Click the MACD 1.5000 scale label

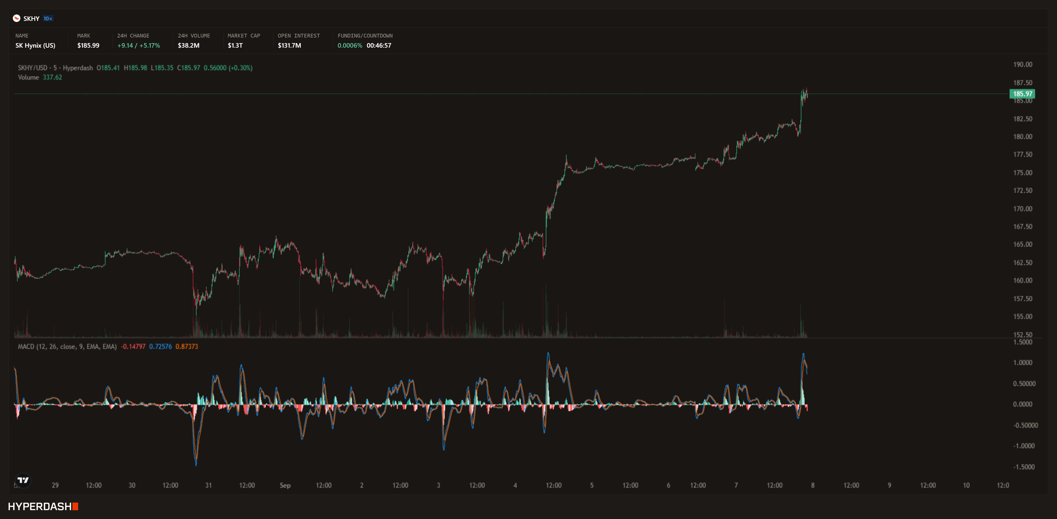(x=1022, y=342)
